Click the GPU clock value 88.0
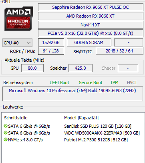The width and height of the screenshot is (145, 163). coord(32,68)
